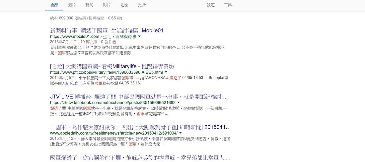Viewport: 365px width, 162px height.
Task: Open the 國軍，為什麼大家討厭你 news result
Action: point(140,127)
